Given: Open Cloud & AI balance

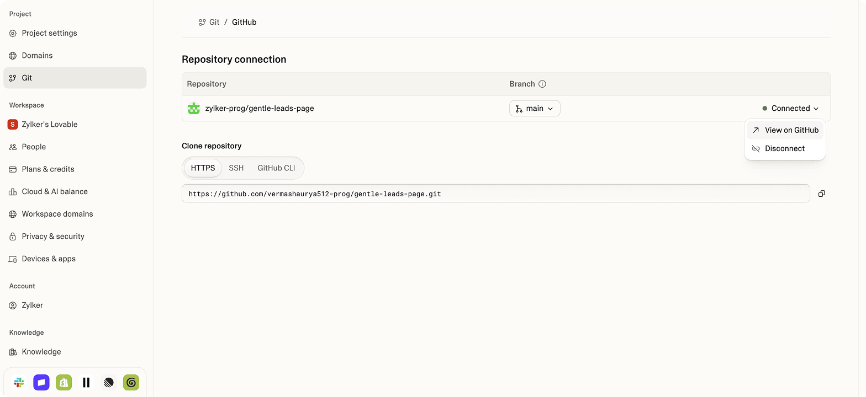Looking at the screenshot, I should (x=75, y=191).
